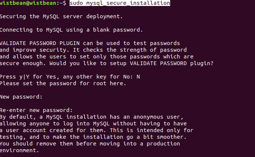The height and width of the screenshot is (157, 255).
Task: Click the 'a user account created' line
Action: tap(96, 130)
